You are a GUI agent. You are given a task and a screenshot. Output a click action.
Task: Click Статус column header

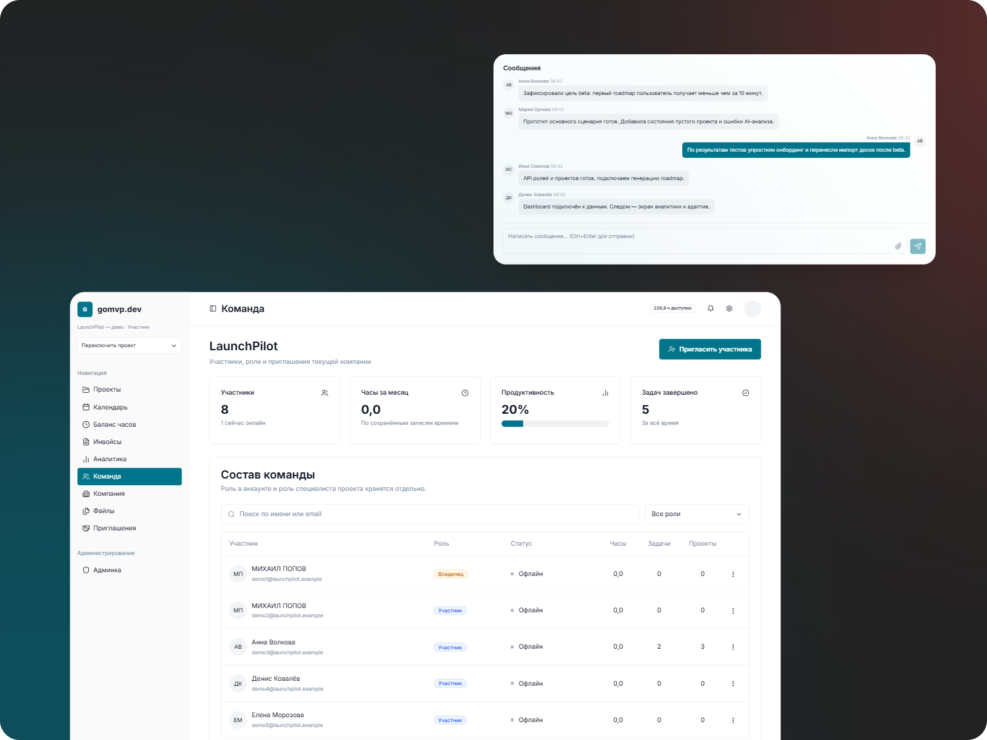point(521,544)
